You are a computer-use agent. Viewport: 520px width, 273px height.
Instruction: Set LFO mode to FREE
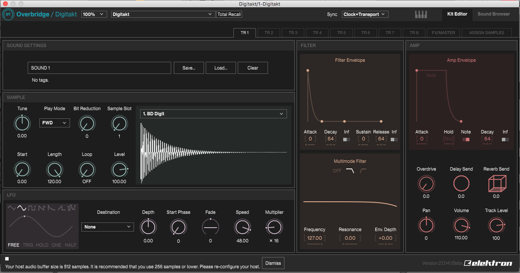[x=13, y=245]
